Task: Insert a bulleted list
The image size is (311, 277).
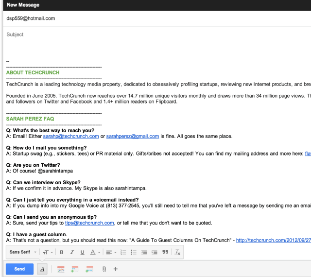Action: pyautogui.click(x=134, y=252)
